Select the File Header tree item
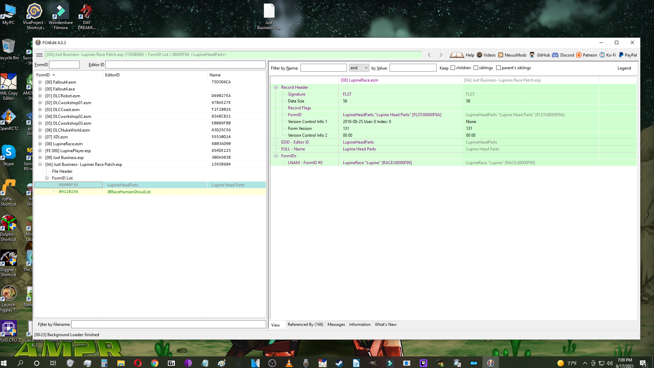The width and height of the screenshot is (654, 368). pyautogui.click(x=62, y=171)
